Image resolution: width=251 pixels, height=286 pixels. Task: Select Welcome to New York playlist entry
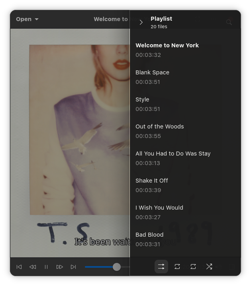click(167, 50)
